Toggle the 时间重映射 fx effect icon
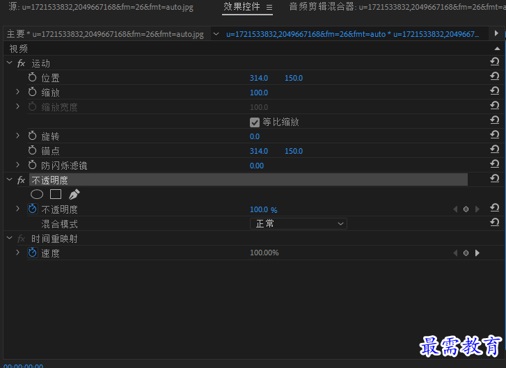Screen dimensions: 506x368 click(x=22, y=239)
